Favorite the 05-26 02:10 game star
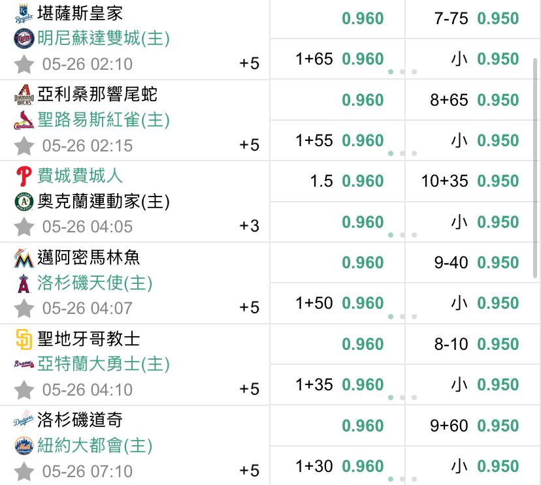This screenshot has width=541, height=485. coord(24,64)
